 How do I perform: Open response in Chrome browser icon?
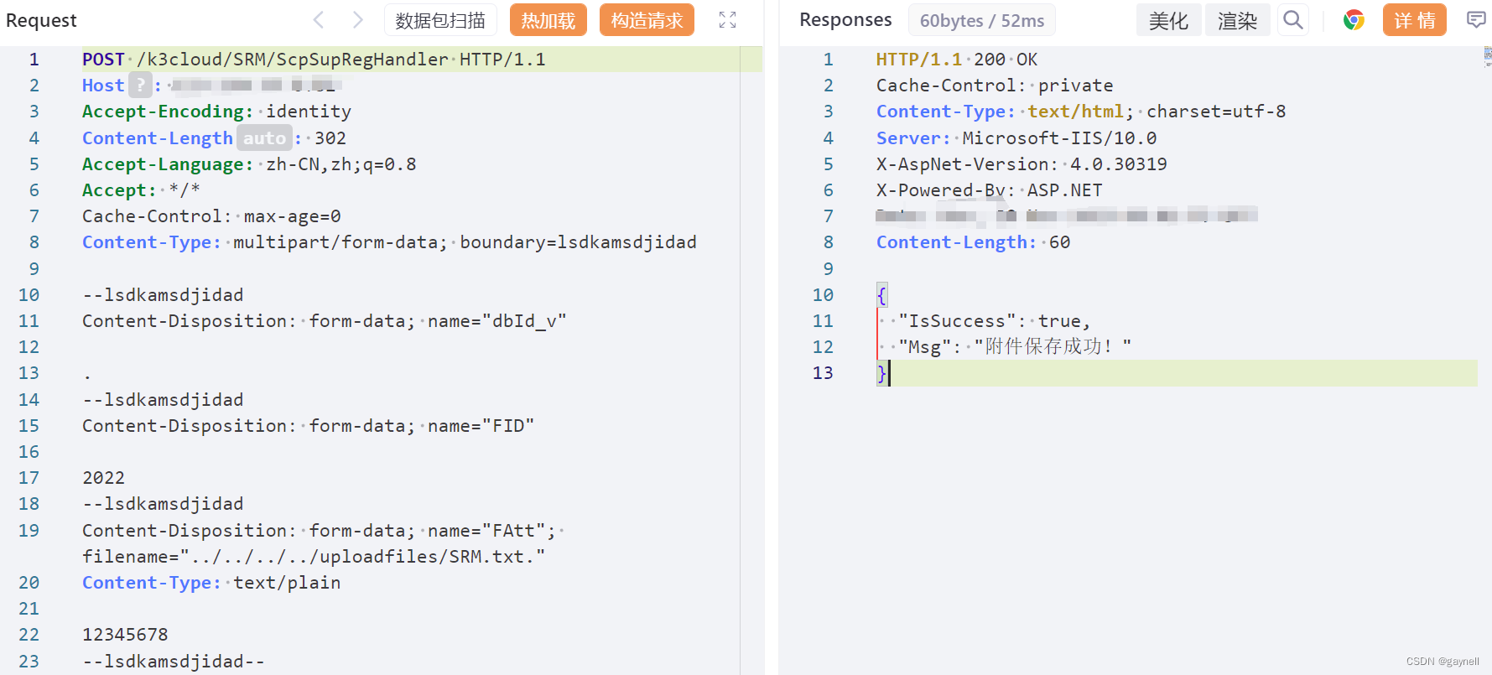1354,20
